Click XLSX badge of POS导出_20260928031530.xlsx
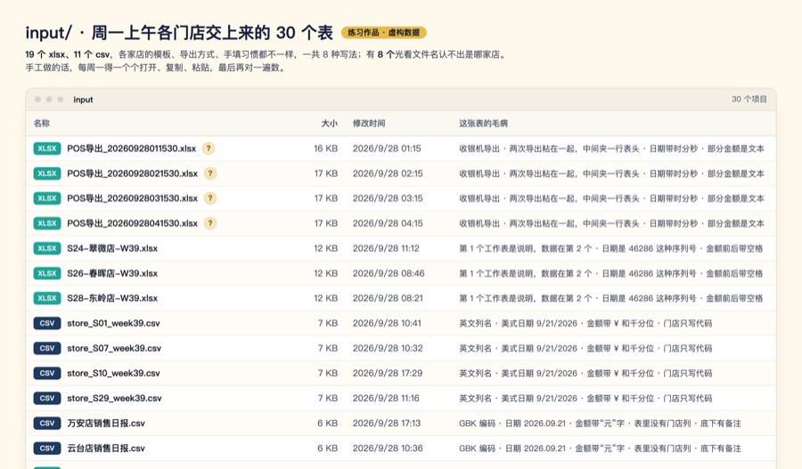802x469 pixels. tap(47, 198)
